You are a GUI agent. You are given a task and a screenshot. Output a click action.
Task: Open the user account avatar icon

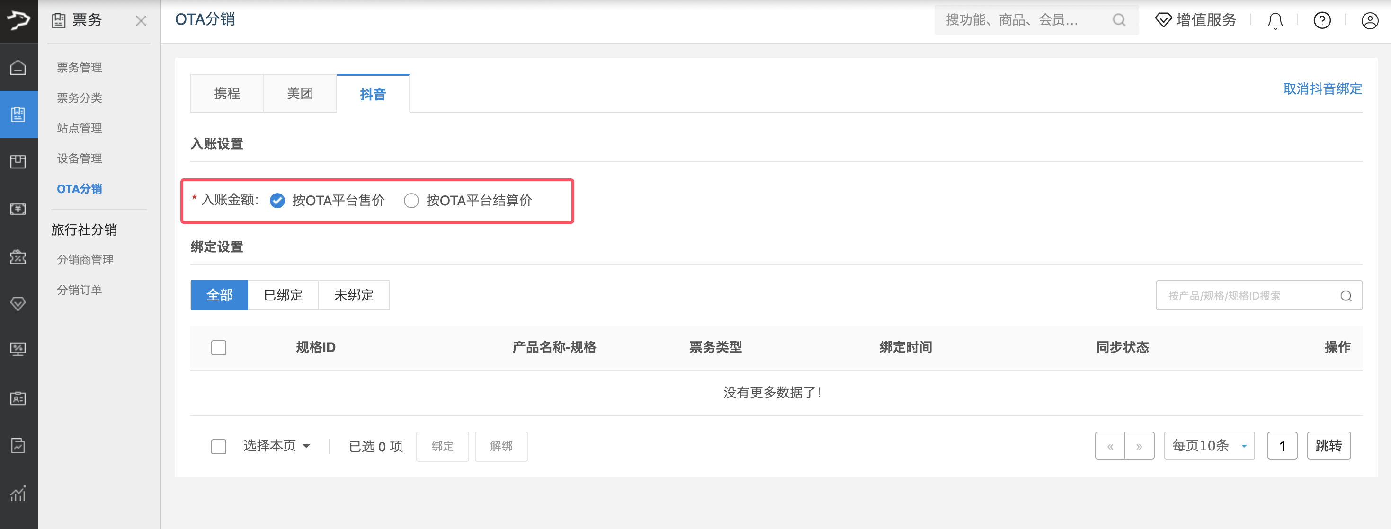tap(1369, 20)
